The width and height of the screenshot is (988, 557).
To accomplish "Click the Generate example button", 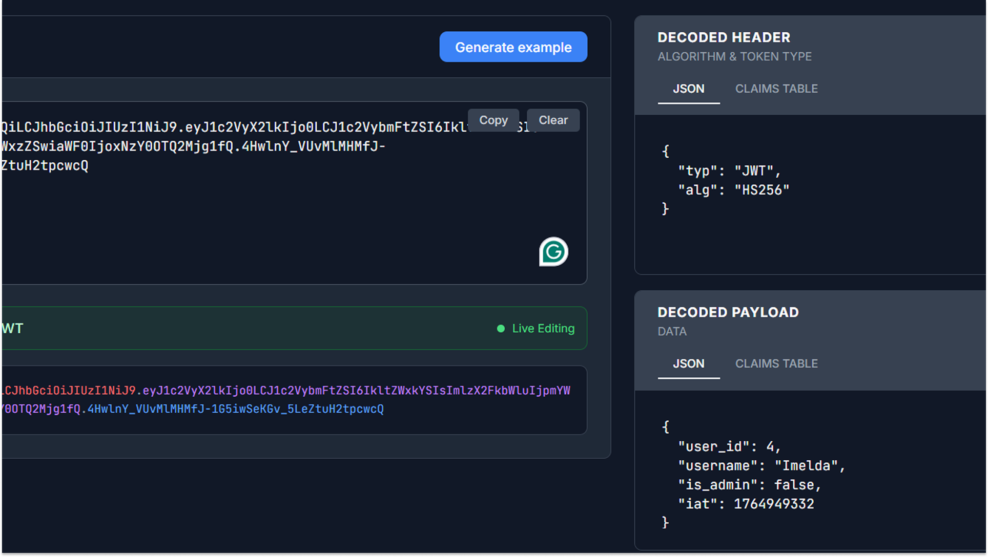I will pyautogui.click(x=513, y=47).
